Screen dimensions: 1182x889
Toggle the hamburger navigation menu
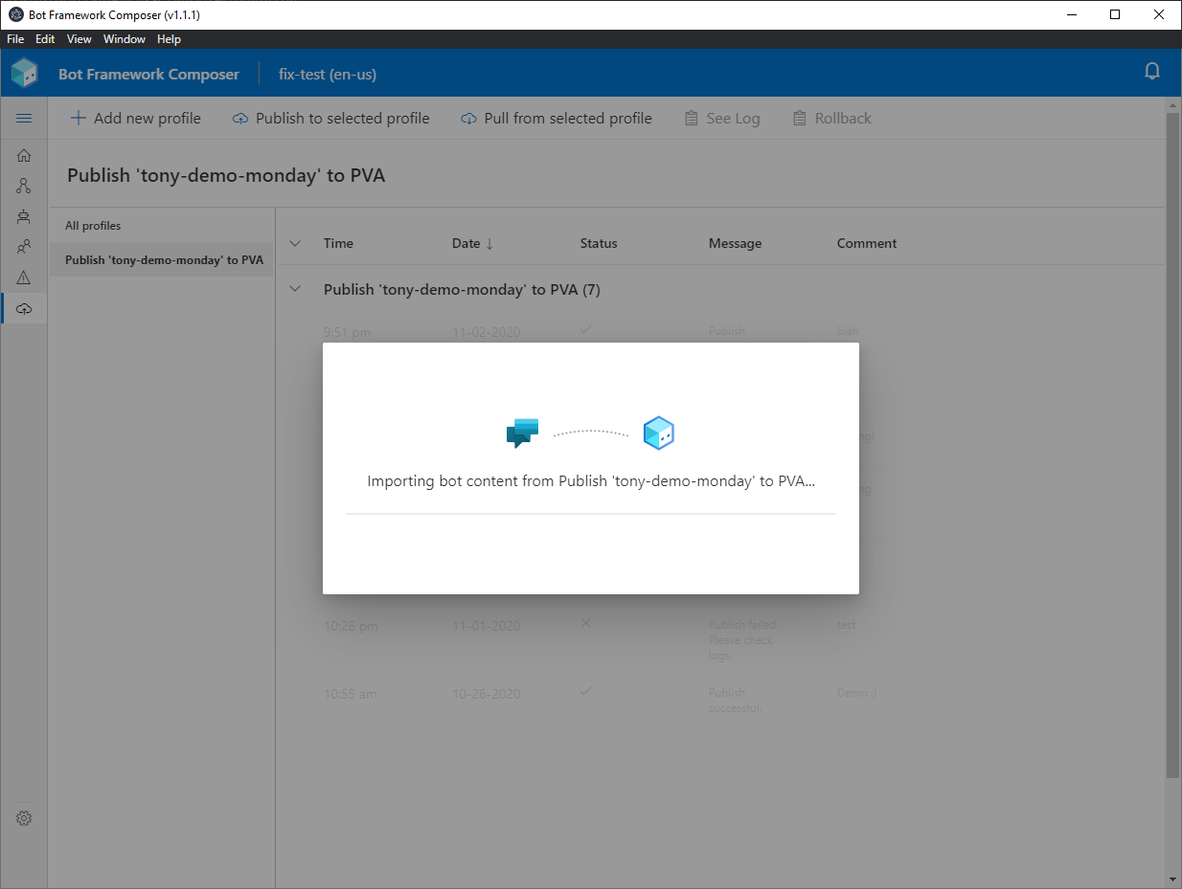click(24, 118)
